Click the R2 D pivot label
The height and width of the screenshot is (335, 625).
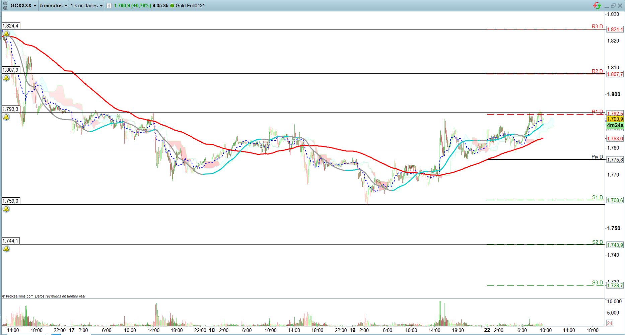click(x=597, y=71)
